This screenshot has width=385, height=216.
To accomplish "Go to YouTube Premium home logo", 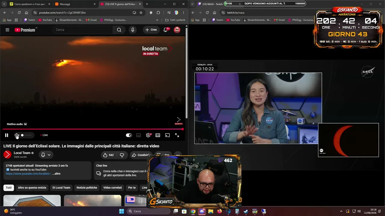I will [25, 30].
